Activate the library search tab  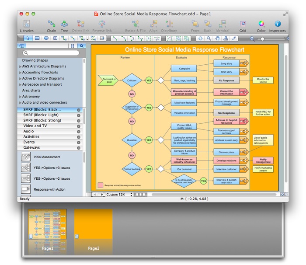point(82,46)
